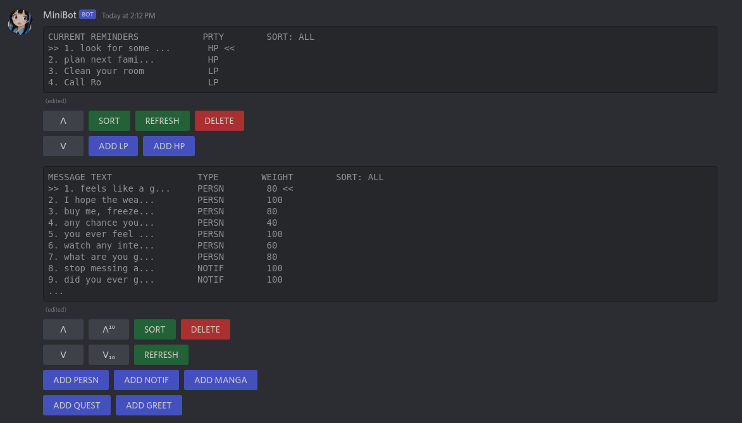Image resolution: width=742 pixels, height=423 pixels.
Task: Click MiniBot's profile avatar
Action: coord(20,22)
